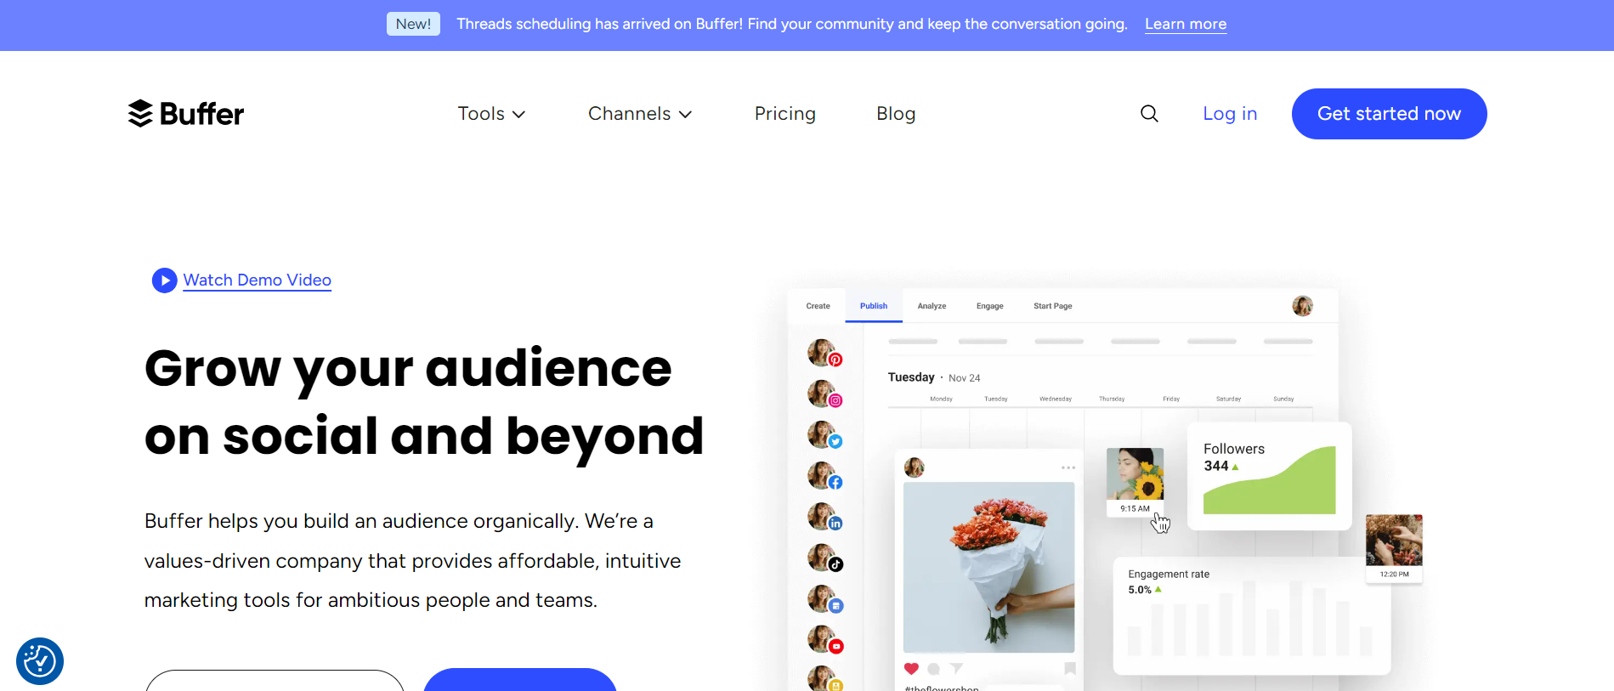Click the 9:15 AM sunflower thumbnail
1614x691 pixels.
click(x=1135, y=481)
